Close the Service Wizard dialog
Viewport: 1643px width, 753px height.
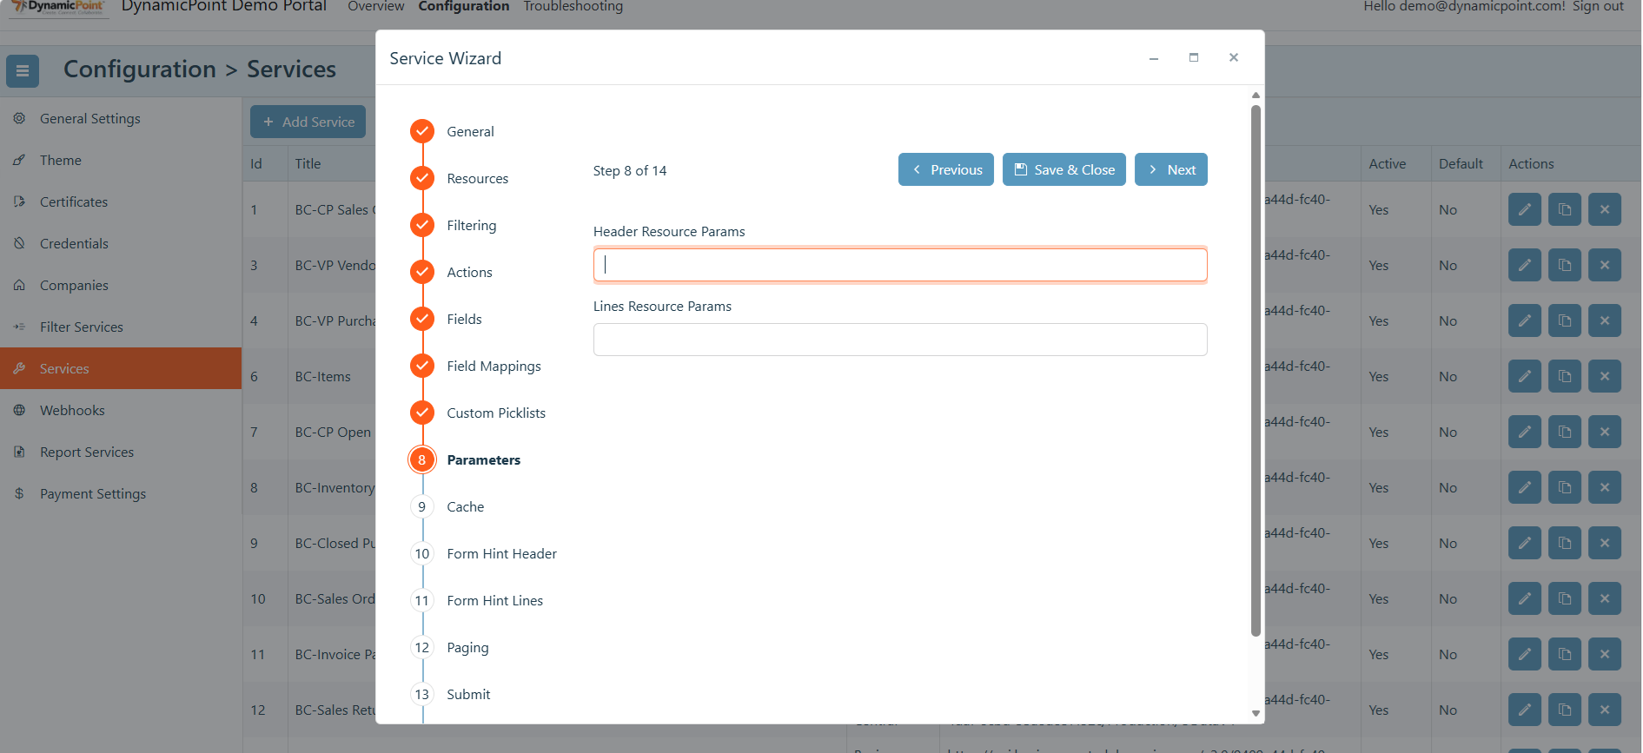point(1234,57)
